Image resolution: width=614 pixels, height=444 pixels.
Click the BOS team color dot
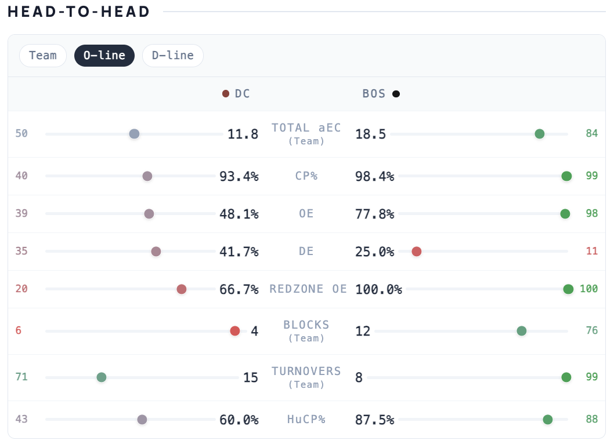(x=396, y=94)
